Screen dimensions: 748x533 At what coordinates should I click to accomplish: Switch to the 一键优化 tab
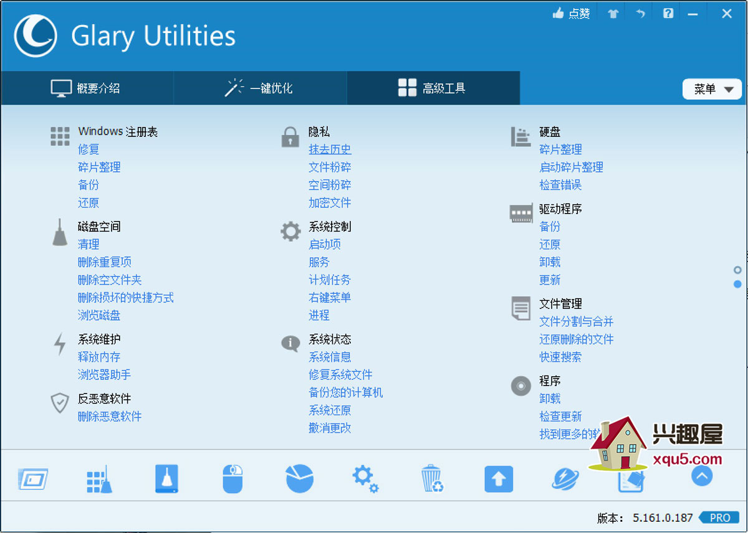tap(260, 88)
